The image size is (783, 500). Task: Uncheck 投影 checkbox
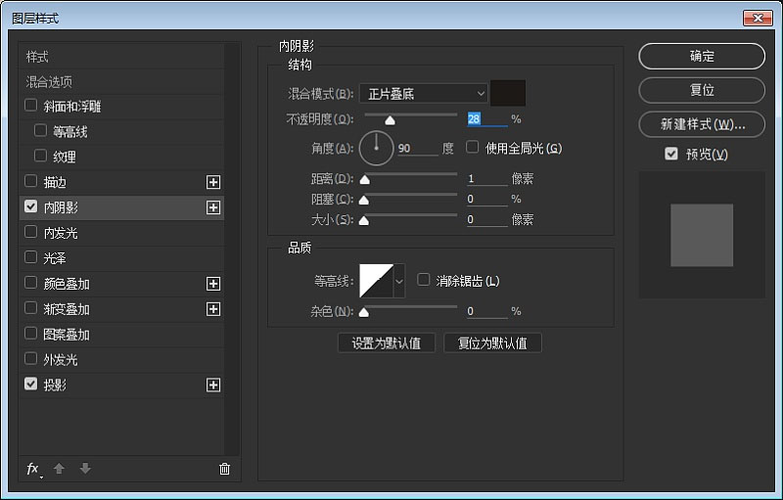click(x=31, y=385)
